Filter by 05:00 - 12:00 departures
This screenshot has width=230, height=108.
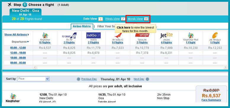point(18,48)
